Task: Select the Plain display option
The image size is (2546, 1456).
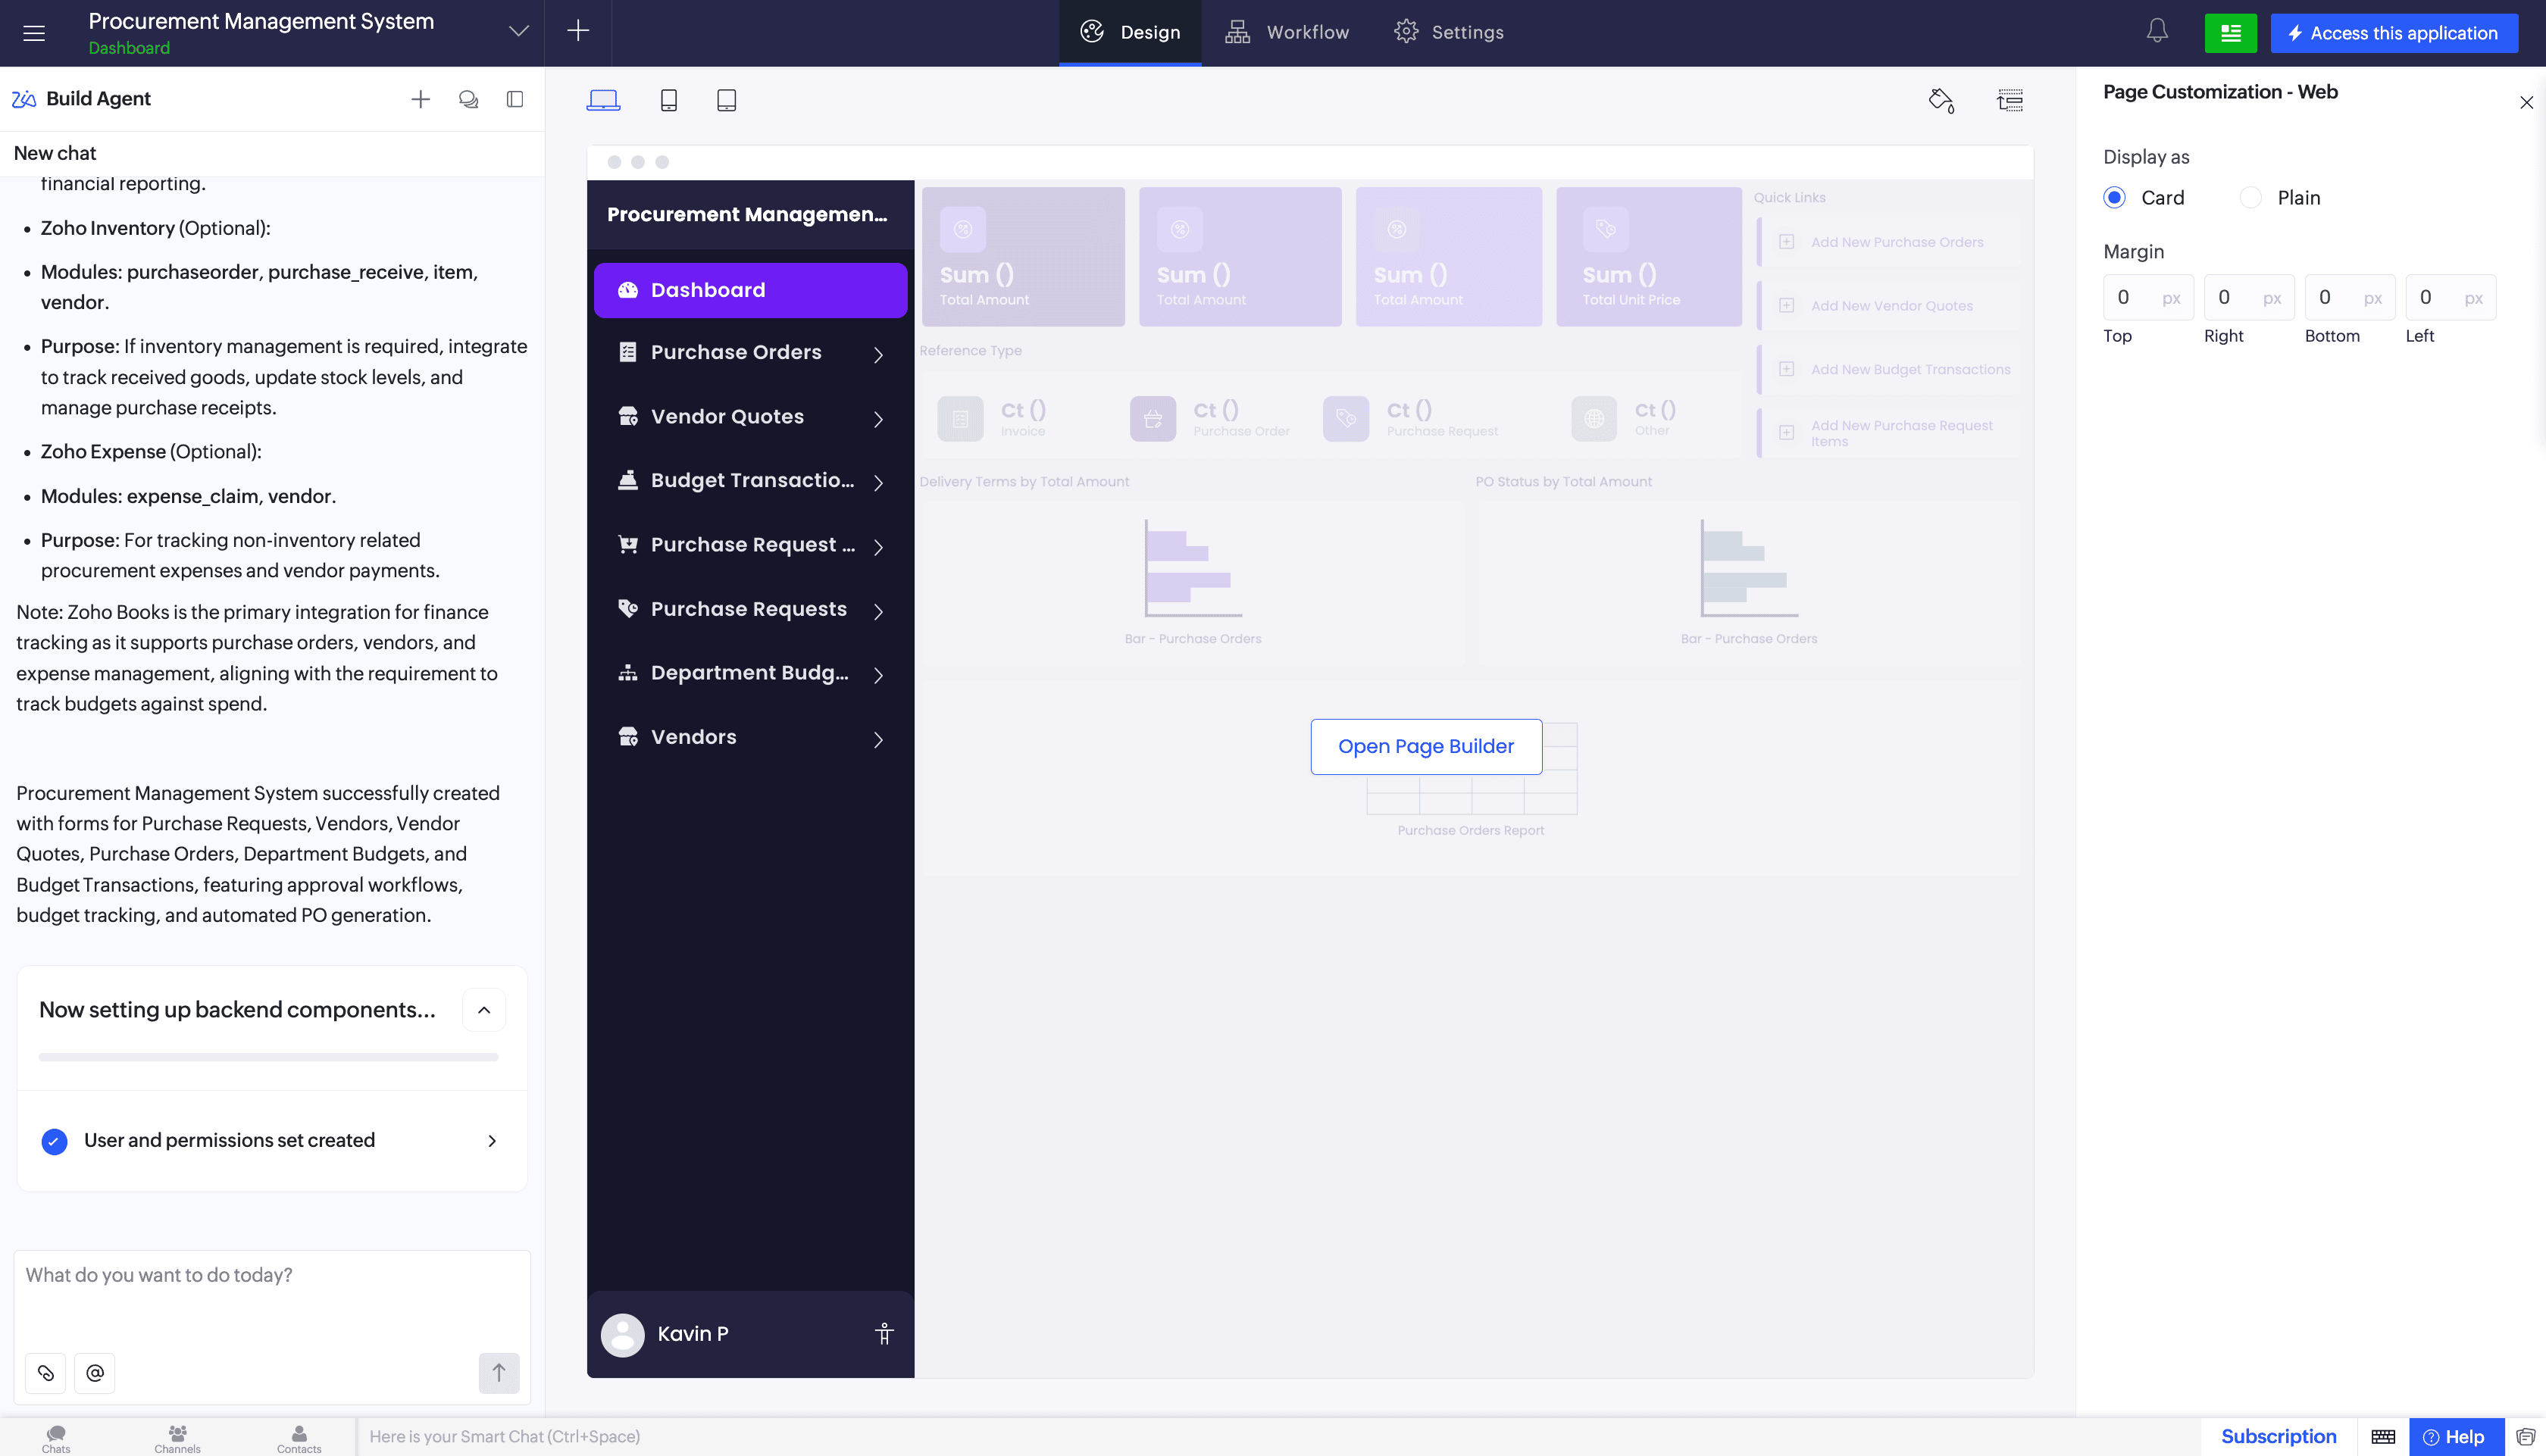Action: [2250, 198]
